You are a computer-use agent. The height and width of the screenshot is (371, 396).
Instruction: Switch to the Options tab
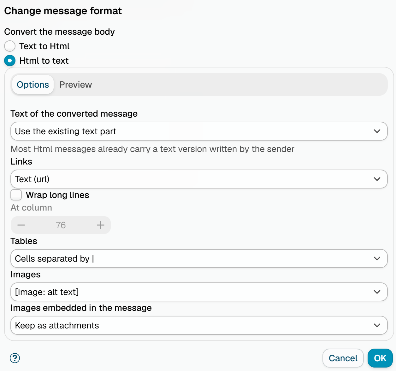pos(33,84)
